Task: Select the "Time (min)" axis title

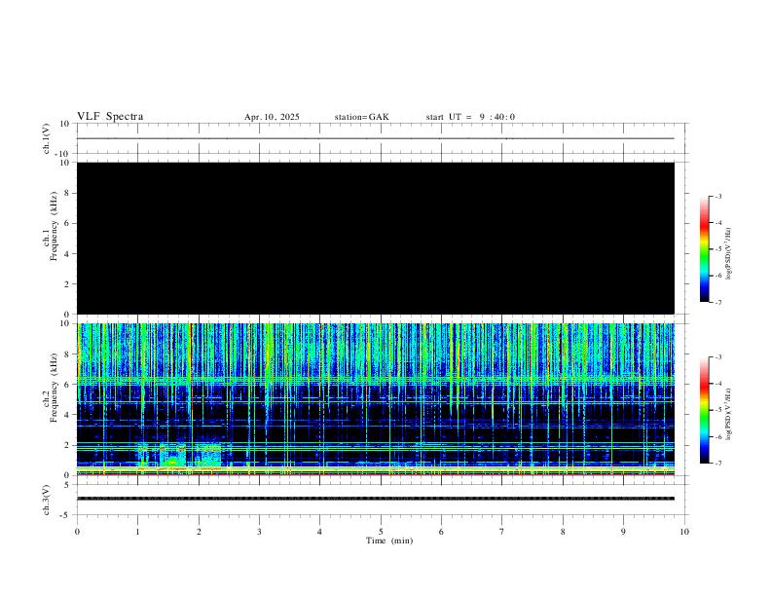Action: point(389,540)
